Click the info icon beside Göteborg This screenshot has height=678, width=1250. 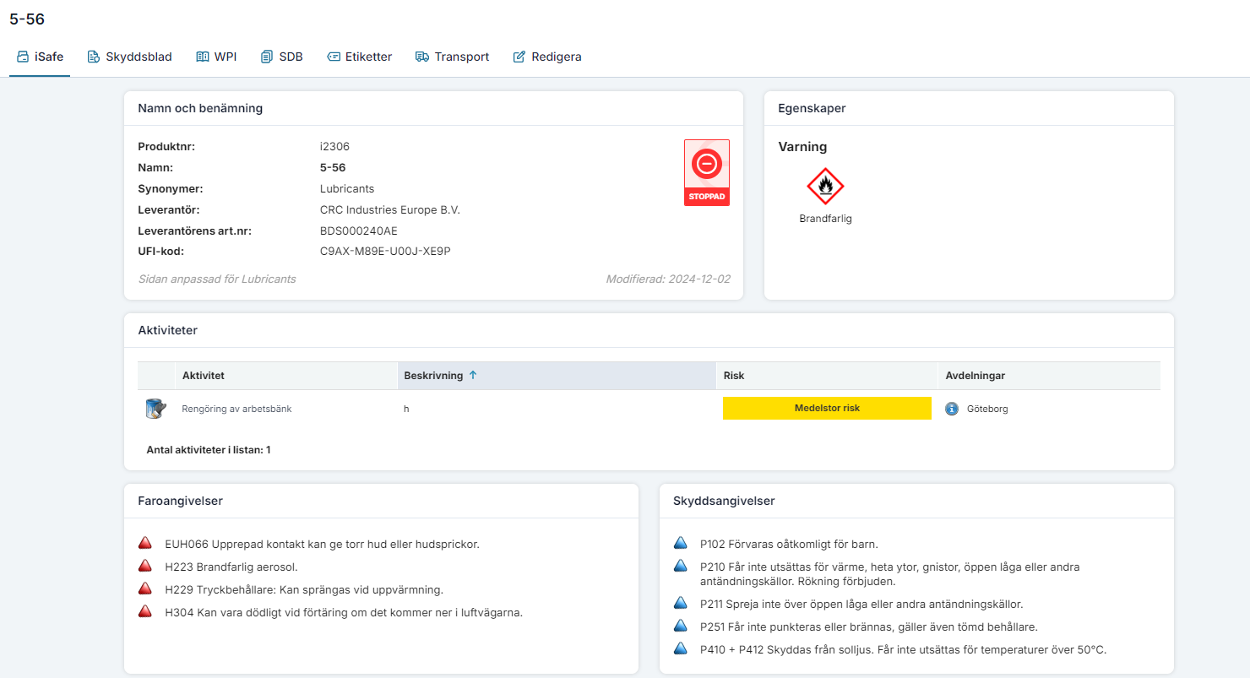click(952, 409)
